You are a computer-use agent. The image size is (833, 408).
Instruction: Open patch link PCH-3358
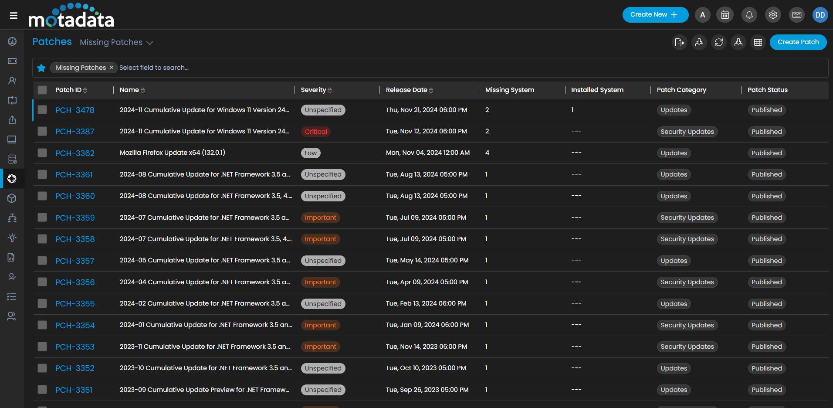(75, 239)
